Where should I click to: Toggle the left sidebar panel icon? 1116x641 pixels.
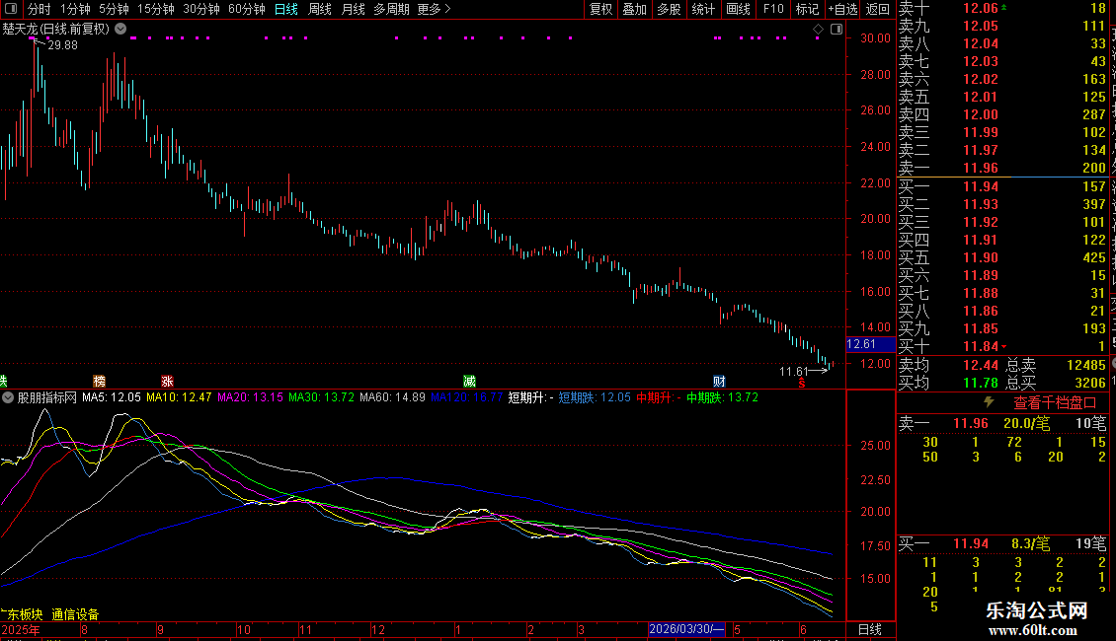click(x=11, y=9)
